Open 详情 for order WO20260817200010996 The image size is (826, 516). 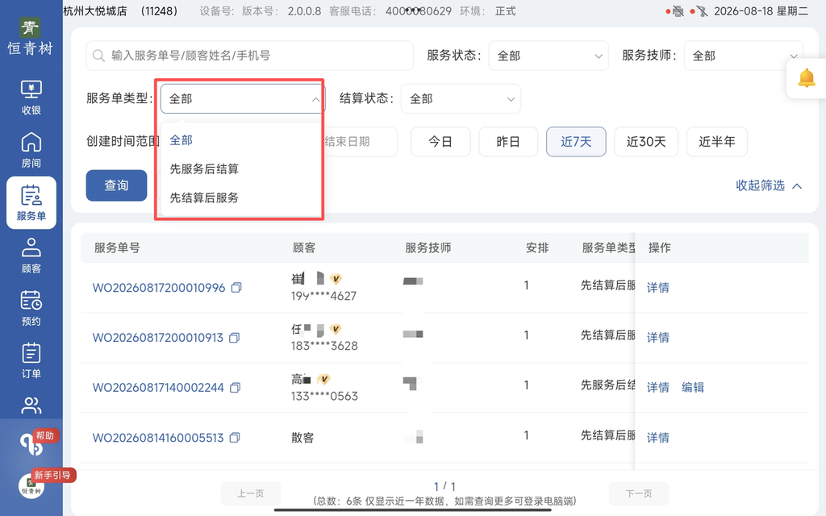tap(658, 288)
